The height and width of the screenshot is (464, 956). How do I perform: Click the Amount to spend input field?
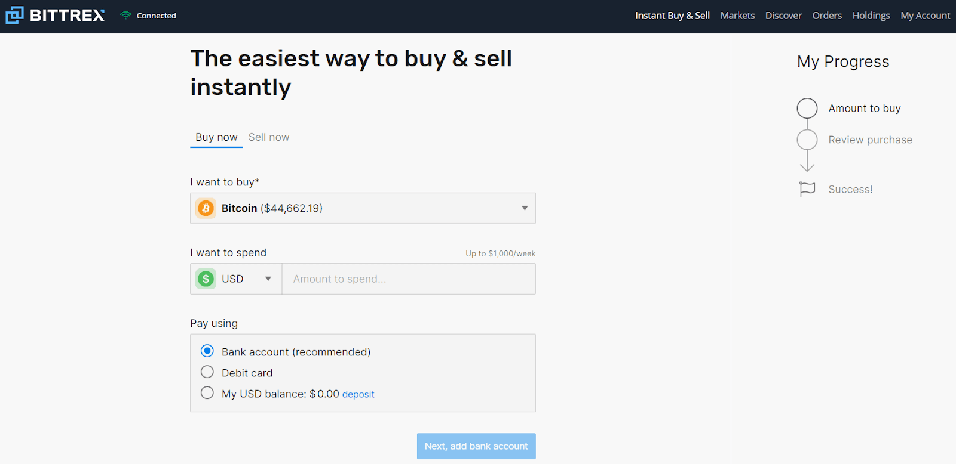(409, 279)
